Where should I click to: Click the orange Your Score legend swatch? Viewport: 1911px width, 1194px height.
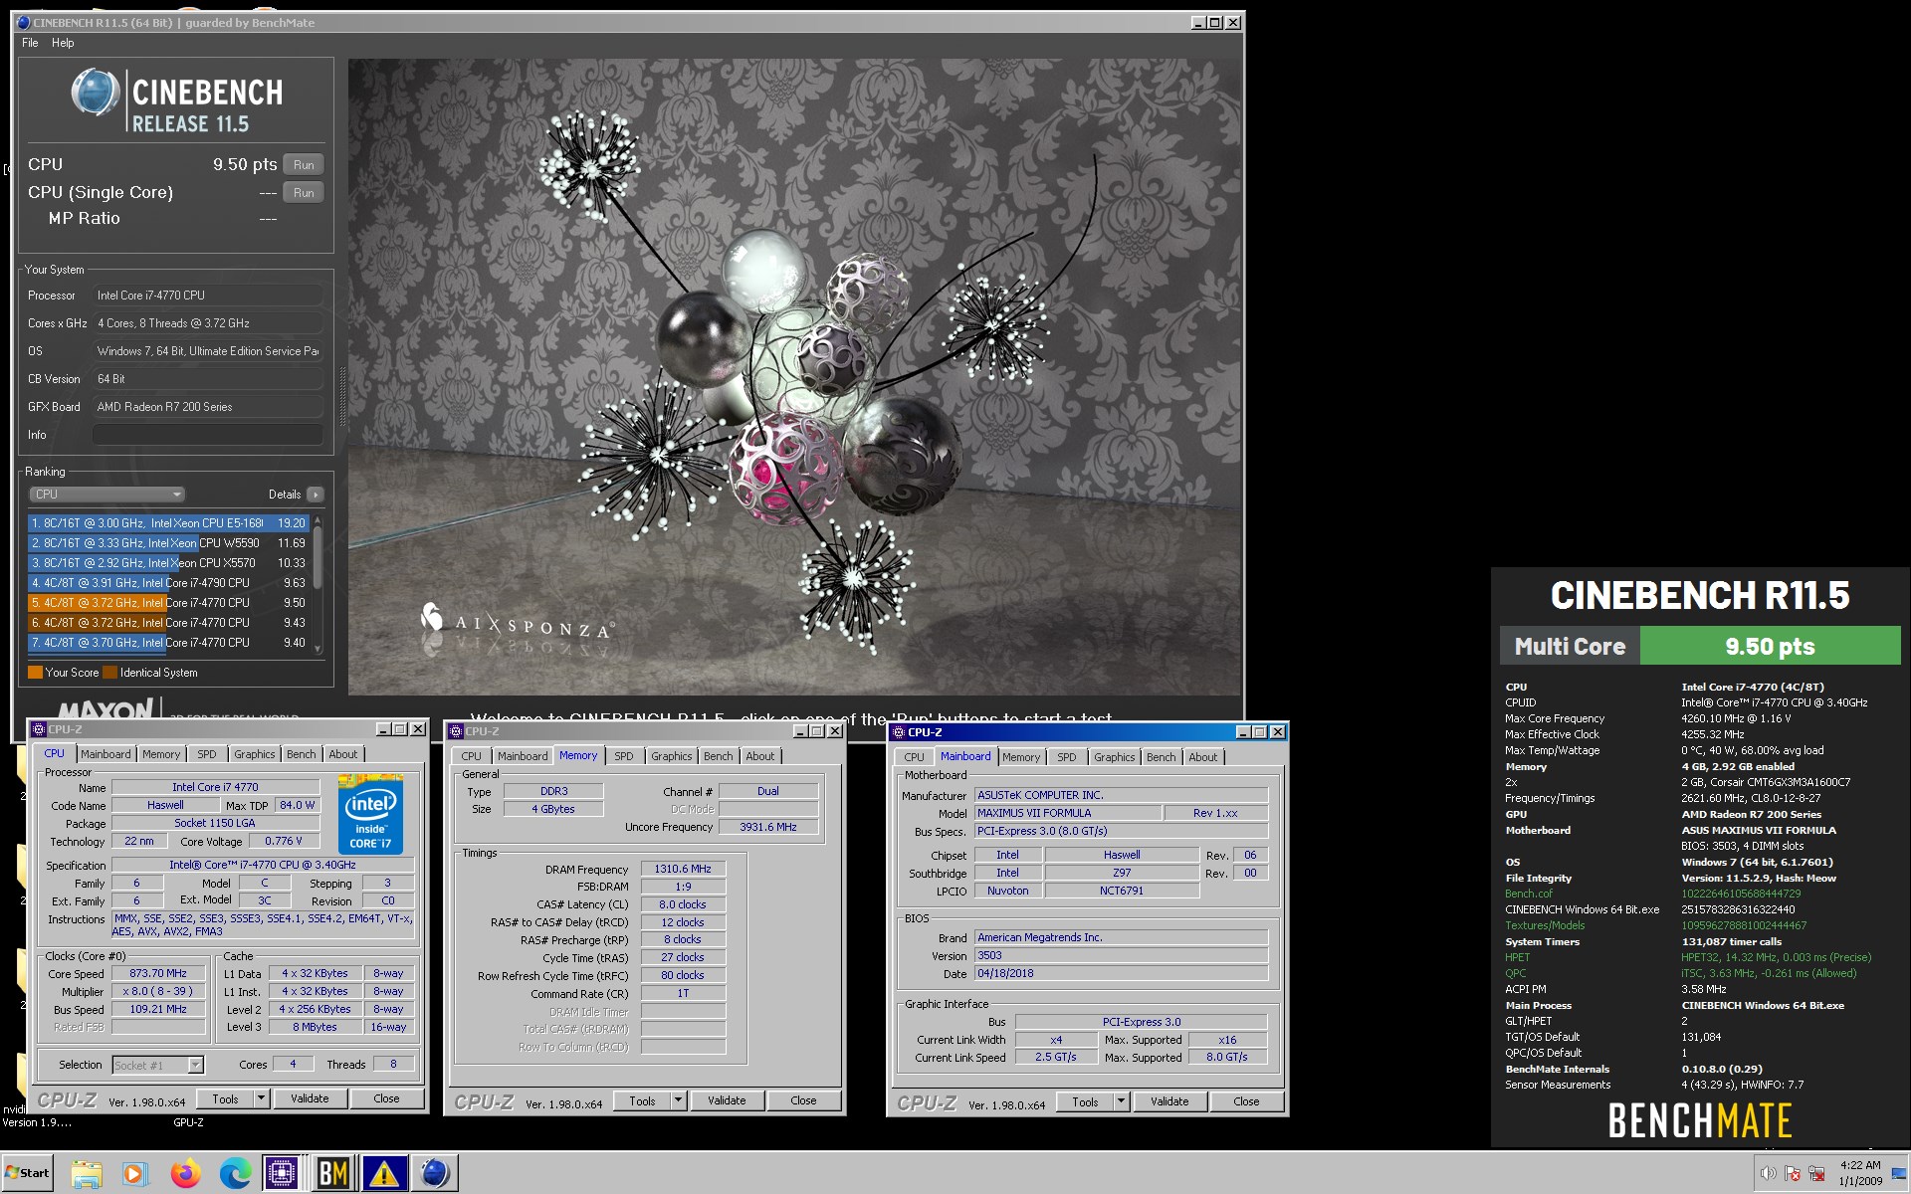(x=35, y=673)
